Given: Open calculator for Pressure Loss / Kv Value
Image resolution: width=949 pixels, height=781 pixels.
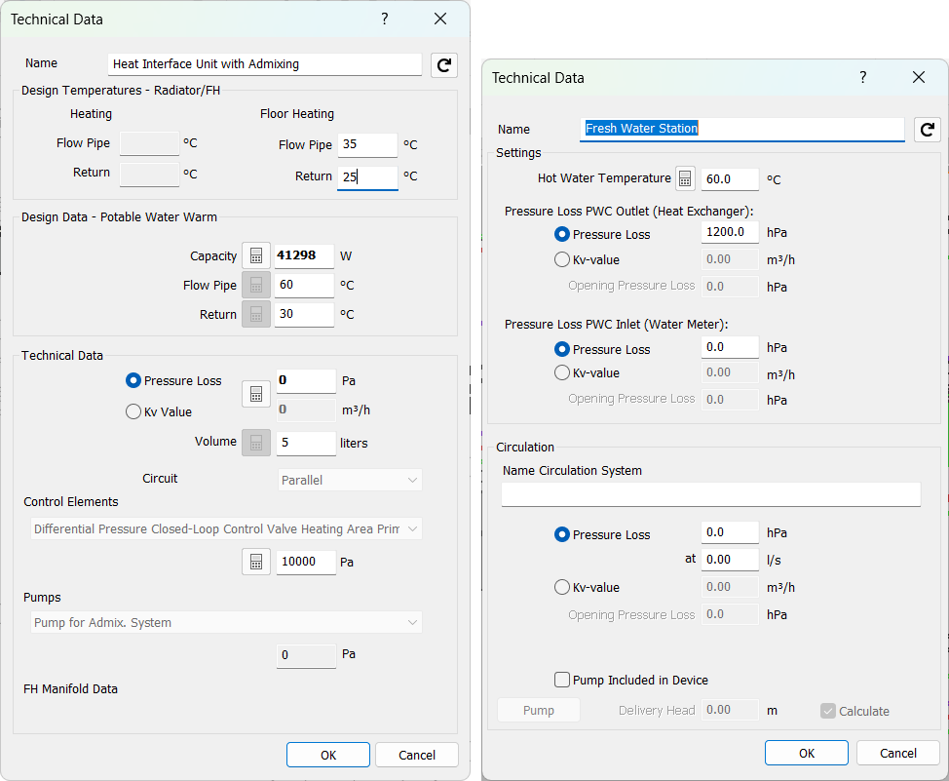Looking at the screenshot, I should pyautogui.click(x=256, y=394).
